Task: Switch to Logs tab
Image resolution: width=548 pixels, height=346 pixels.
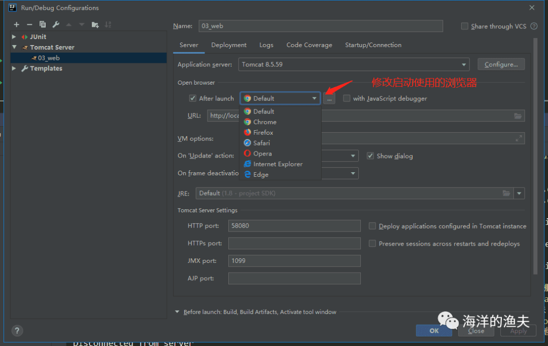Action: point(266,45)
